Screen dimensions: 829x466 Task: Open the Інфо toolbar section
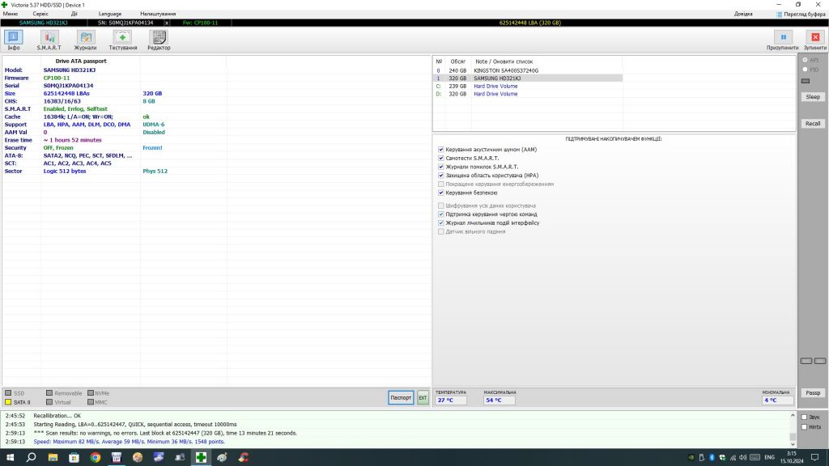(x=13, y=40)
